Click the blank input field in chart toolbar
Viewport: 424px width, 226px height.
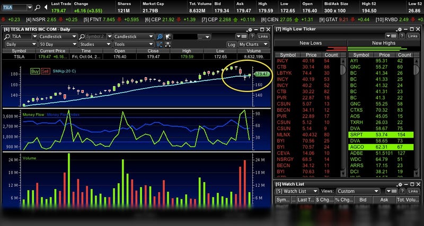click(x=185, y=37)
